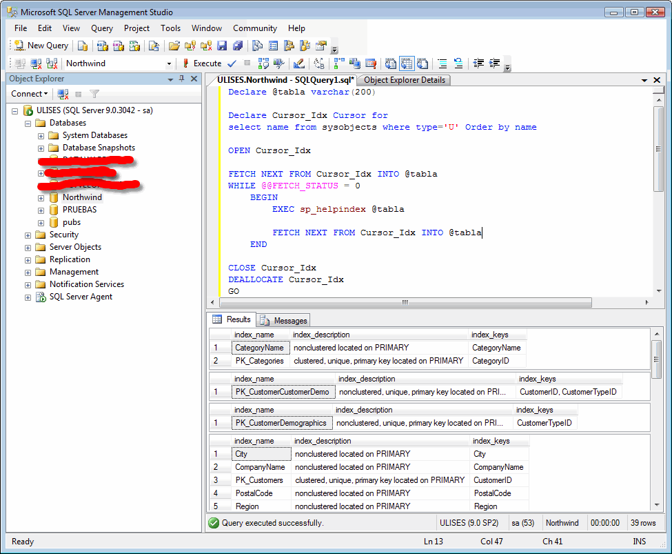The image size is (672, 554).
Task: Expand the PRUEBAS database node
Action: [41, 210]
